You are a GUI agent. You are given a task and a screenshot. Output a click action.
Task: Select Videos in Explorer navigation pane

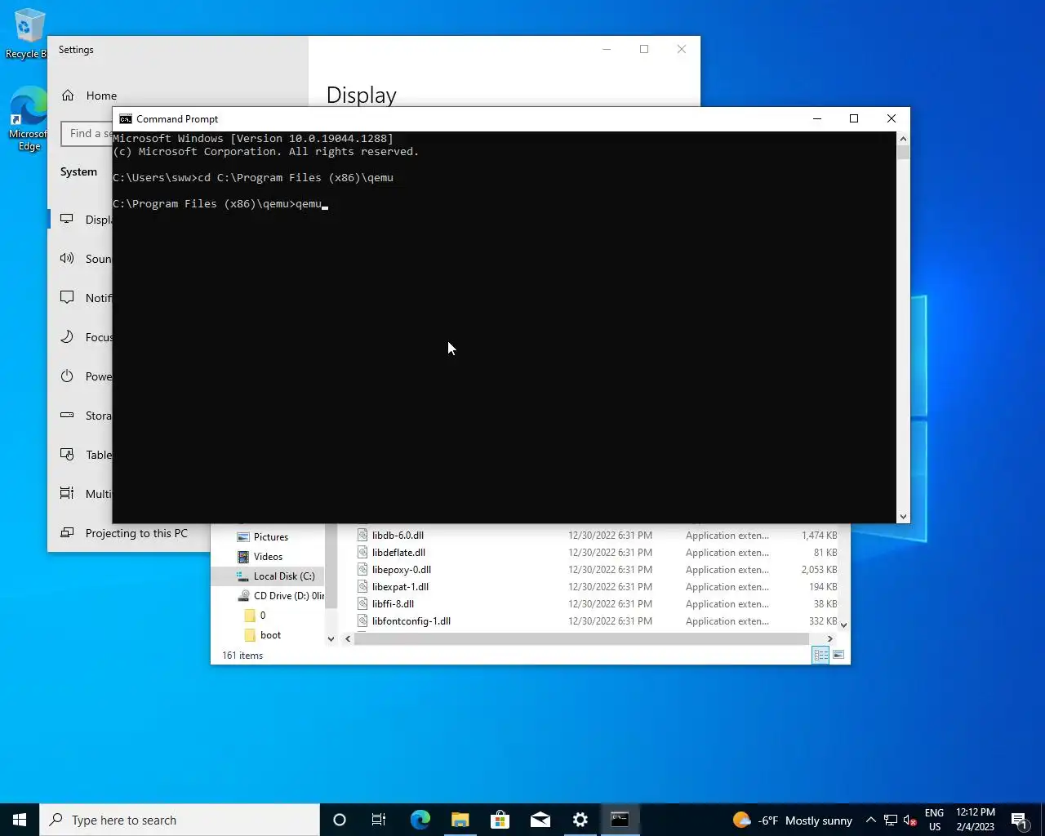[268, 557]
